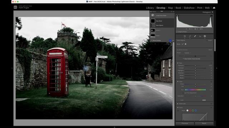
Task: Switch to the Library module
Action: tap(150, 8)
